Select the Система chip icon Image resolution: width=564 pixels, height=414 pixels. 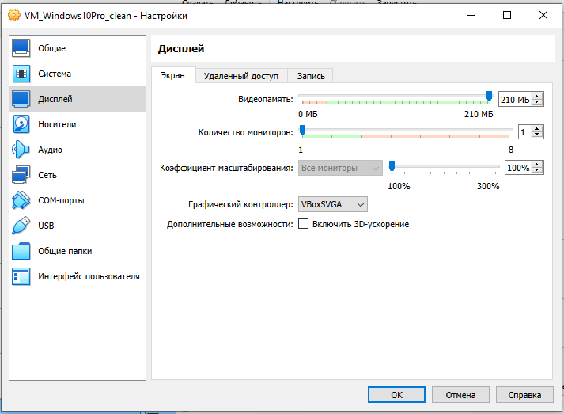coord(21,74)
